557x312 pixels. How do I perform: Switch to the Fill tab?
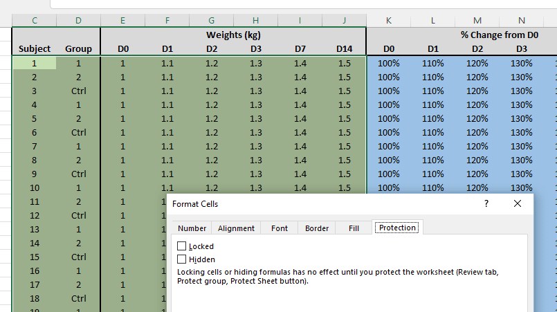[354, 228]
